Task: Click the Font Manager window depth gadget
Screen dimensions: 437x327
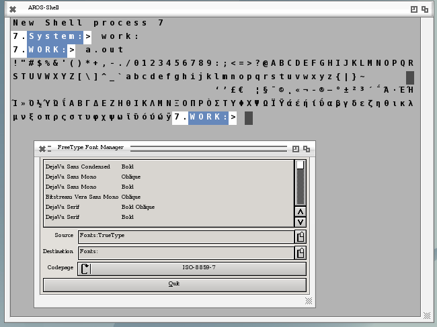Action: 307,148
